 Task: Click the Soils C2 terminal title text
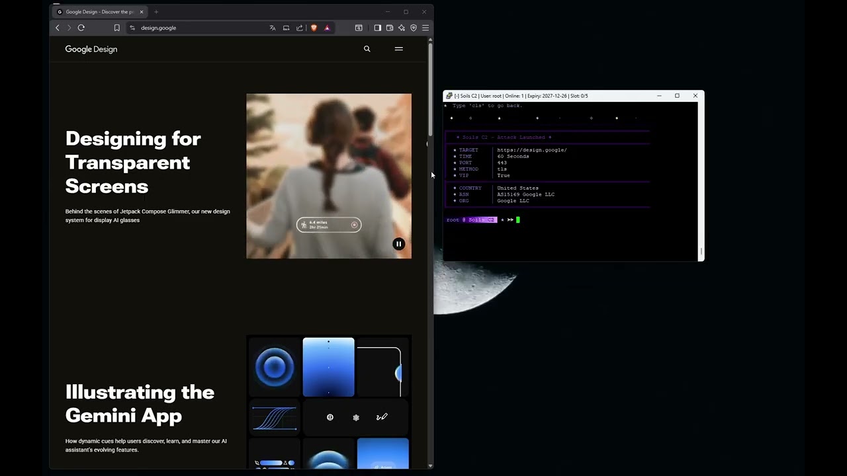click(521, 96)
